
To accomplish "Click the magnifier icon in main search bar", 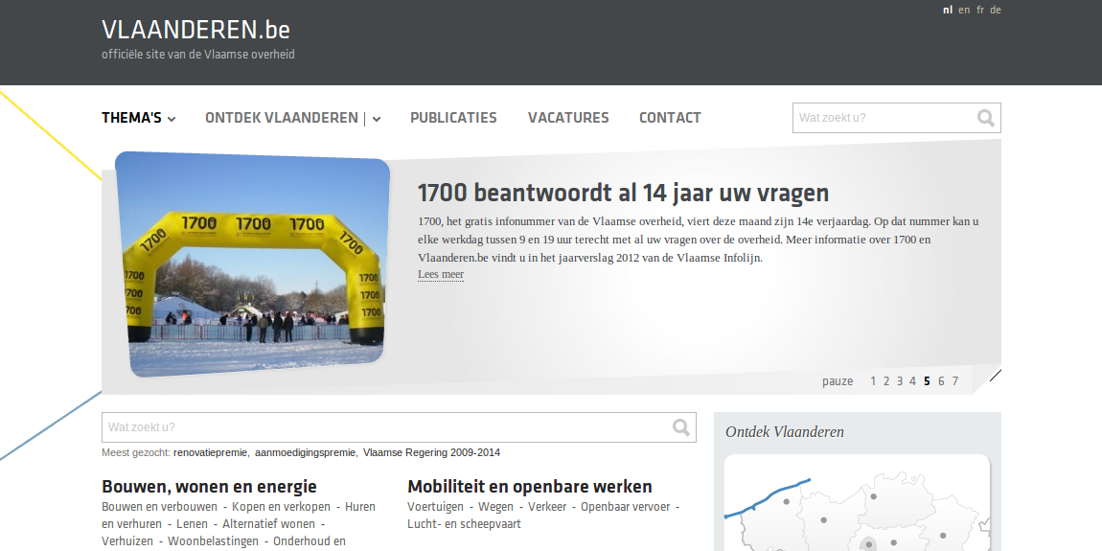I will point(680,427).
